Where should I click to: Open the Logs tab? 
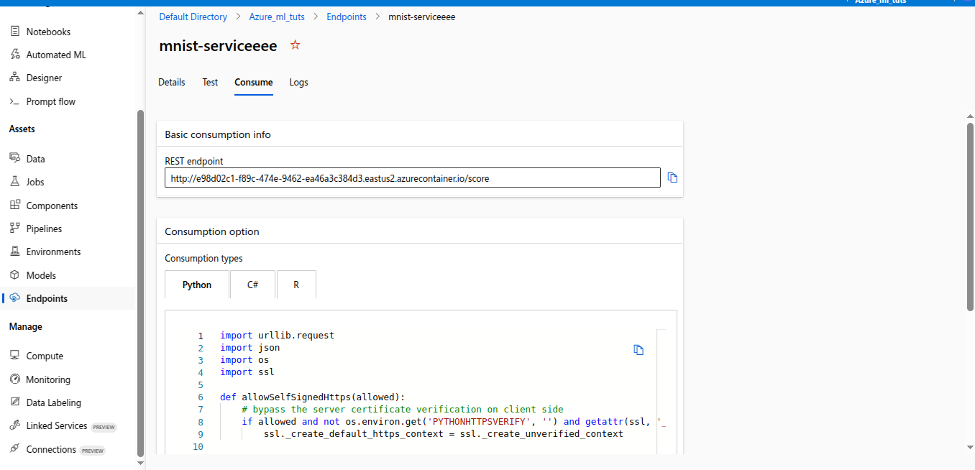coord(298,82)
